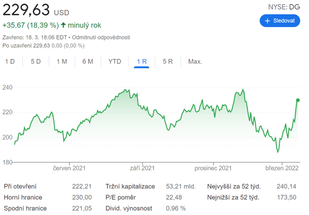The image size is (309, 215).
Task: Click the green endpoint dot on chart
Action: pos(298,100)
